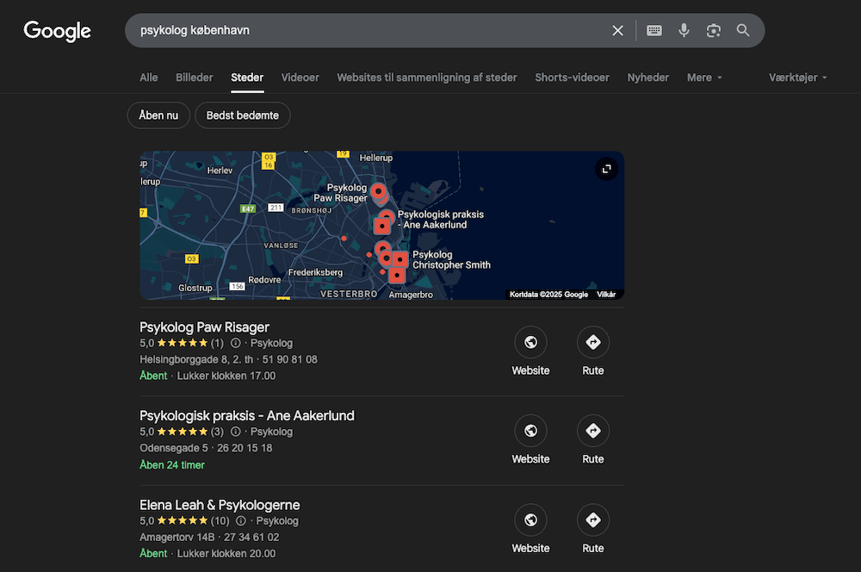Open the Vilkår link on the map
The height and width of the screenshot is (572, 861).
606,295
